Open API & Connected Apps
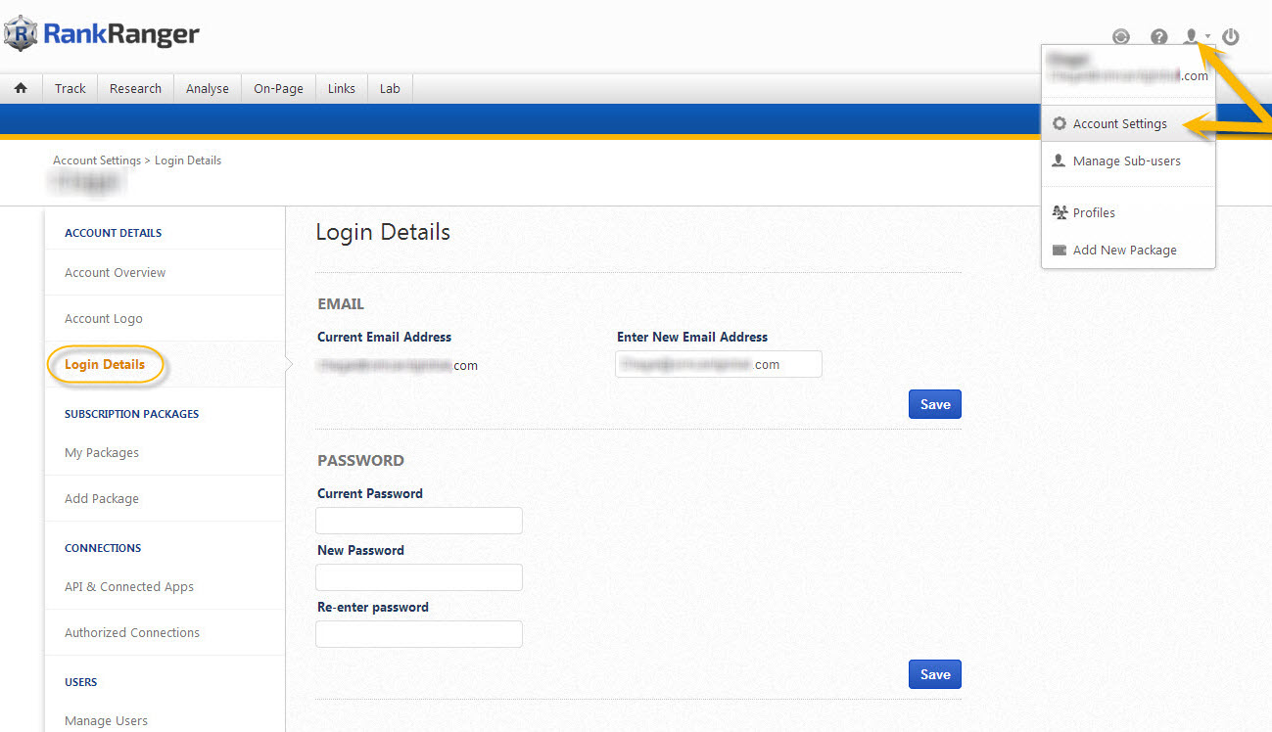 pyautogui.click(x=129, y=586)
